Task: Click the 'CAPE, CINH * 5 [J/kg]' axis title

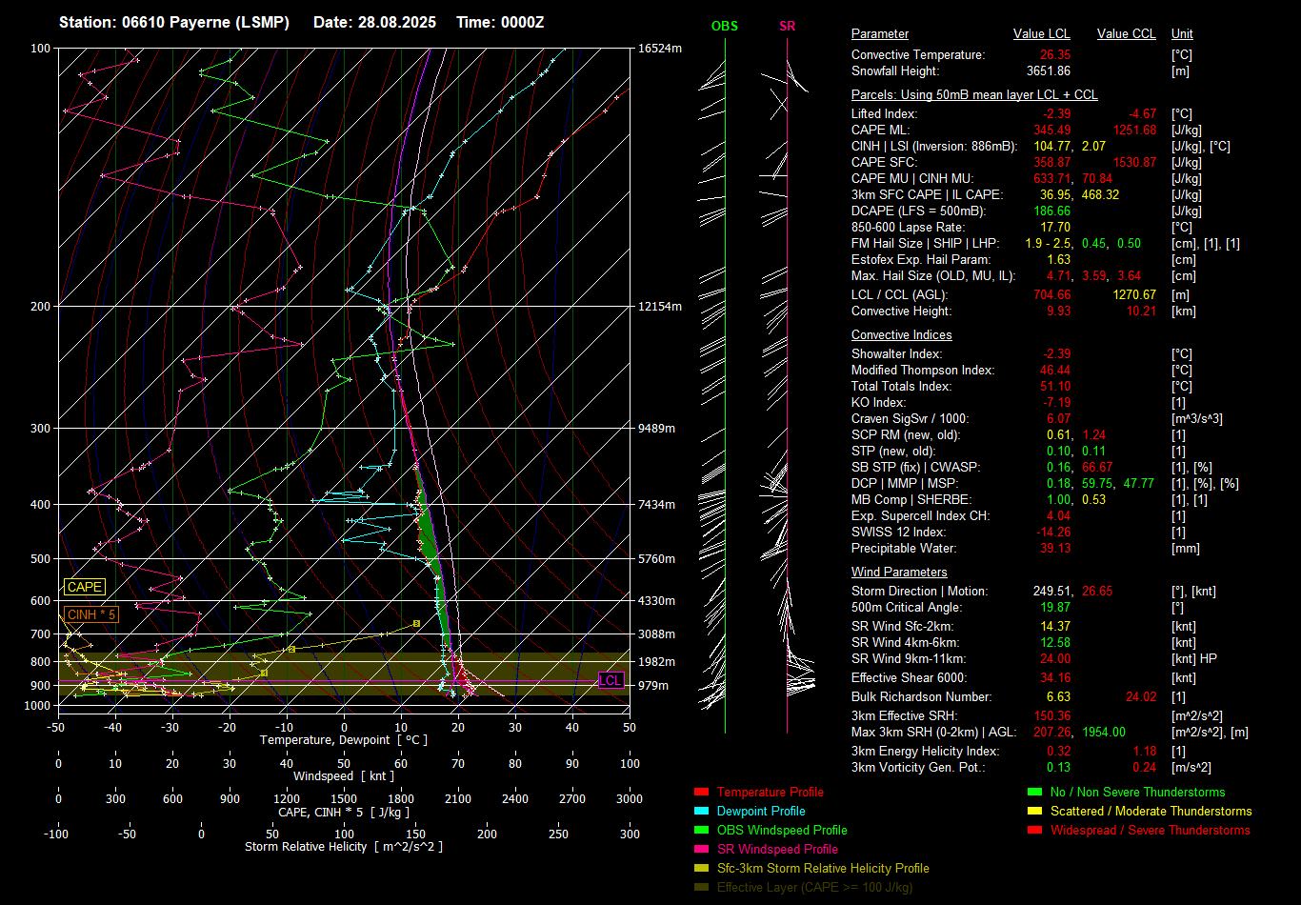Action: (343, 812)
